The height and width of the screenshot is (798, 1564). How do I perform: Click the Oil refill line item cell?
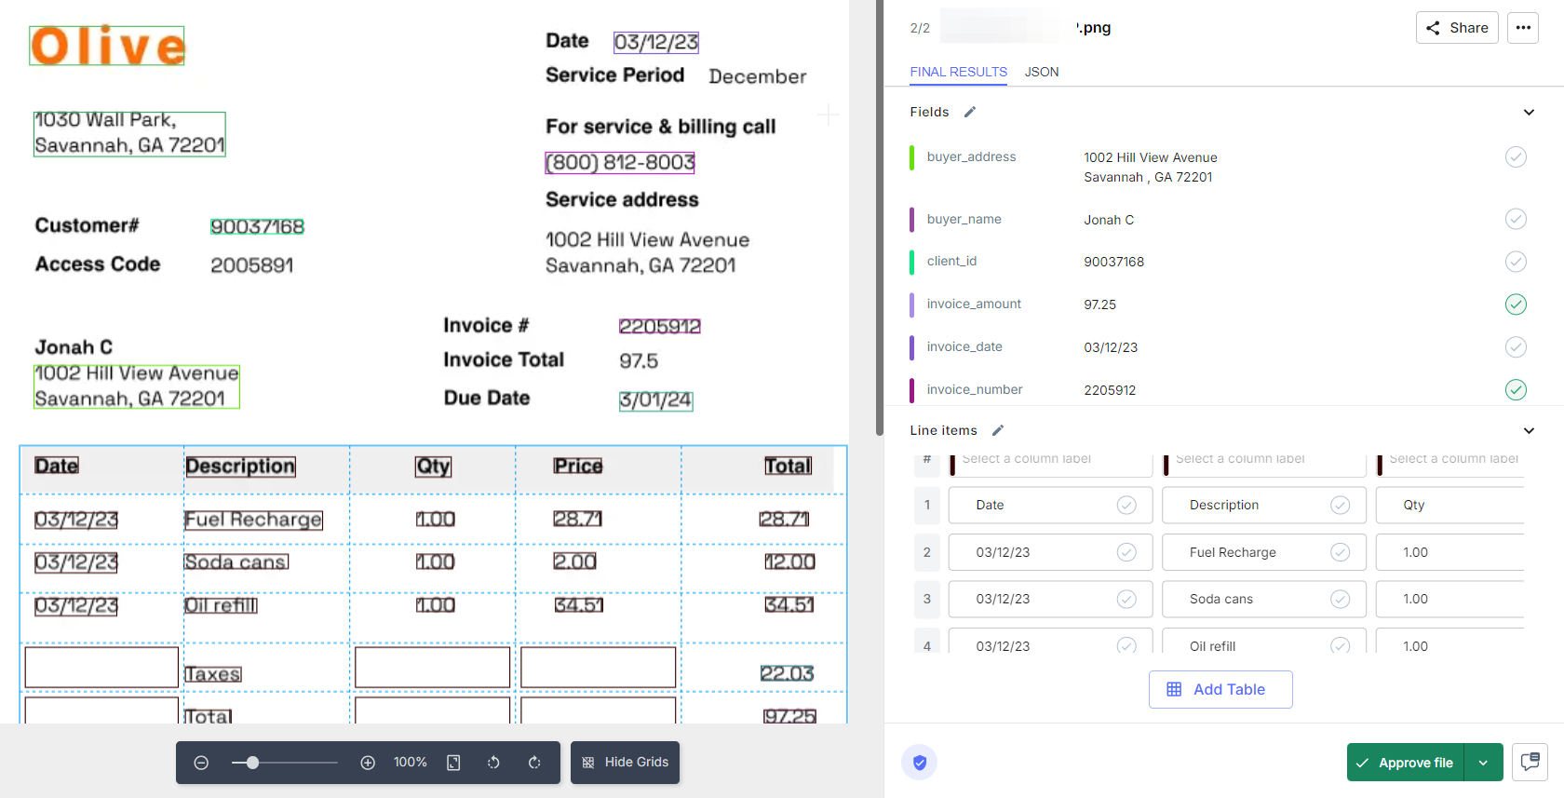pyautogui.click(x=1264, y=641)
